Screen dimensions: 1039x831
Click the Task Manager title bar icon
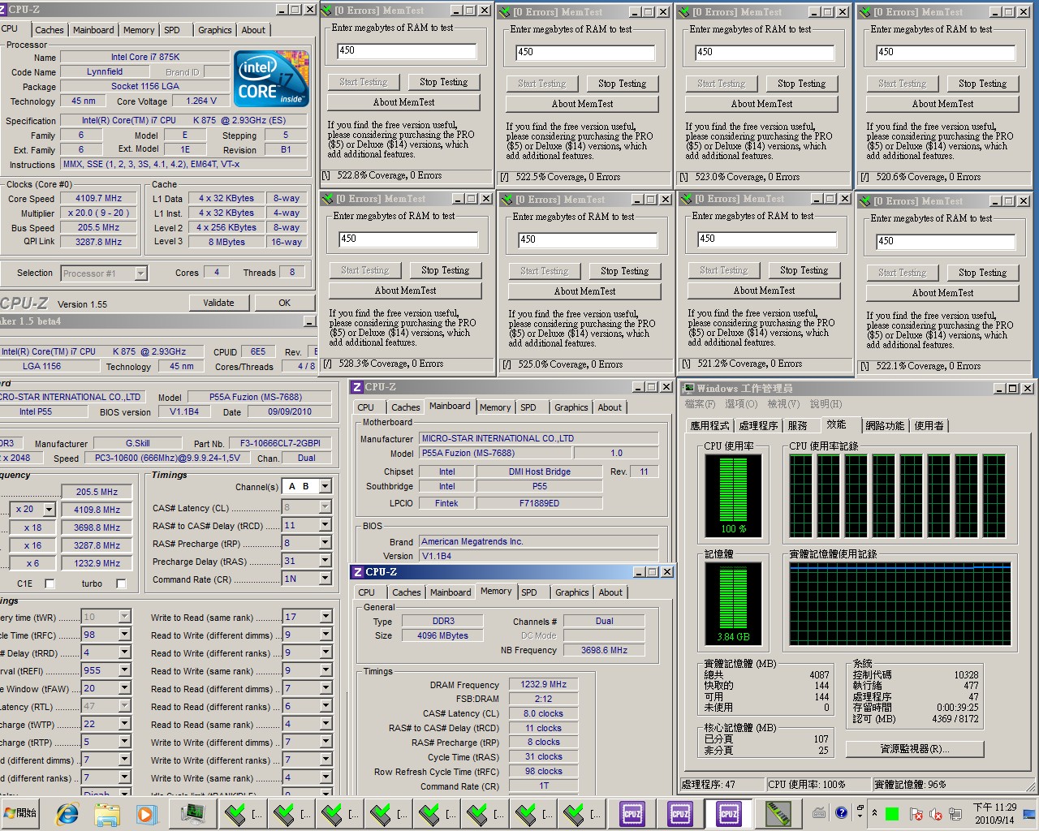[688, 388]
